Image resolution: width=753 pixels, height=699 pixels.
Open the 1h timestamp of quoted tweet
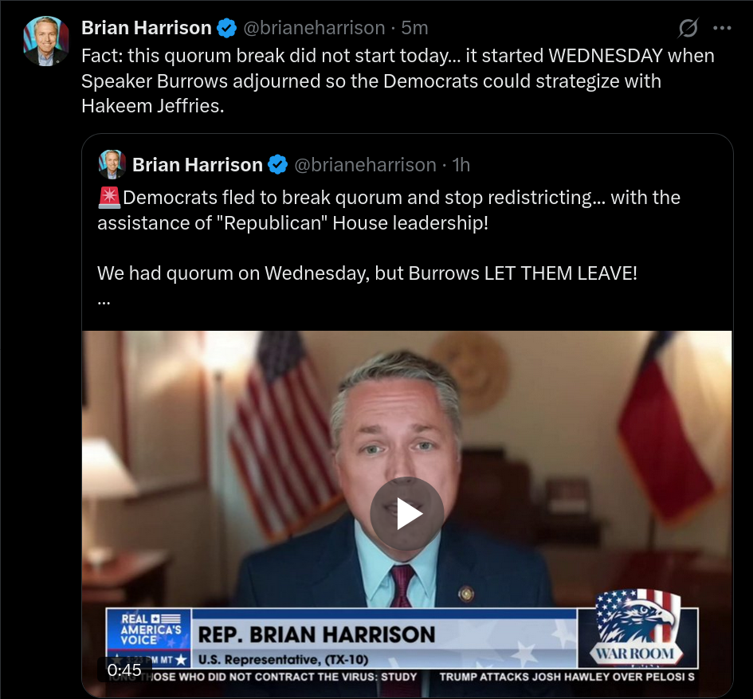461,165
